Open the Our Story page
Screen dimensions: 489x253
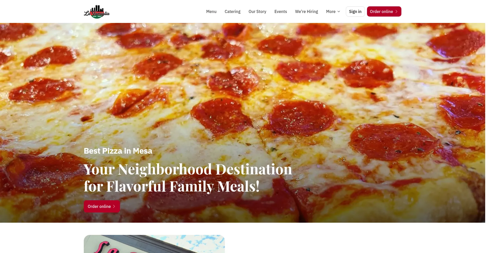[x=257, y=11]
